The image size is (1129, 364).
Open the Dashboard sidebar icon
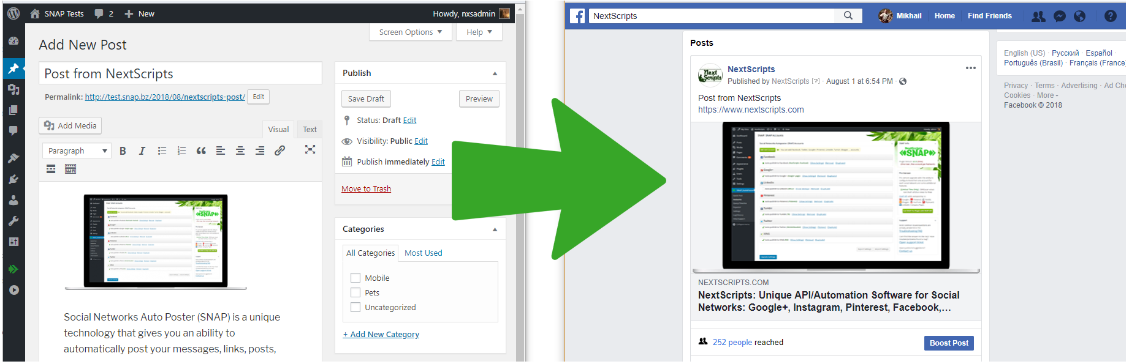click(13, 41)
